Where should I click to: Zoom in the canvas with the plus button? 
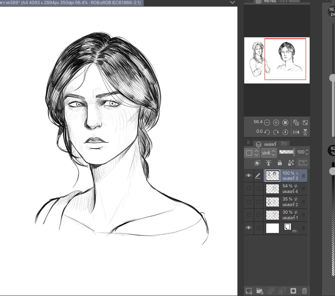276,122
